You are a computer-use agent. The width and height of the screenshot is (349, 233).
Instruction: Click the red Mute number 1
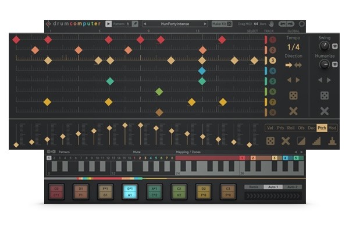tap(134, 158)
